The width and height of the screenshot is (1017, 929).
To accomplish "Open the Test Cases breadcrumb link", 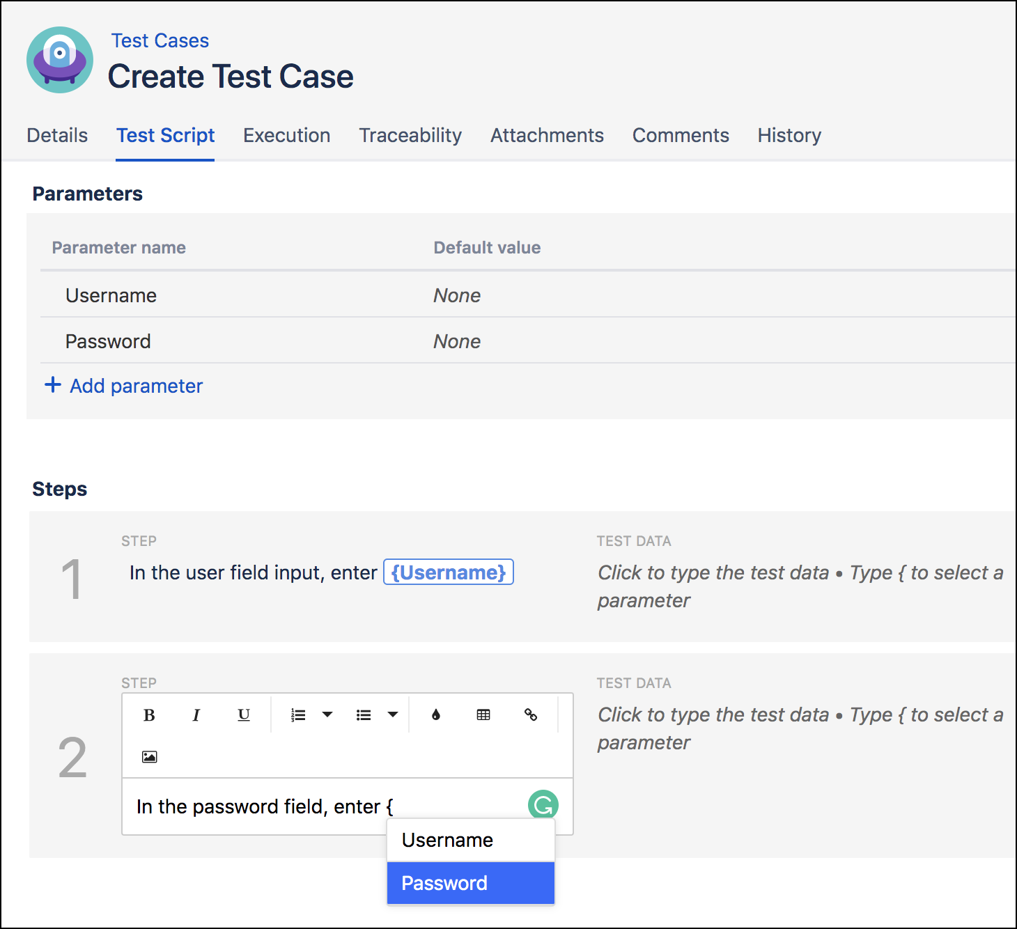I will (160, 40).
